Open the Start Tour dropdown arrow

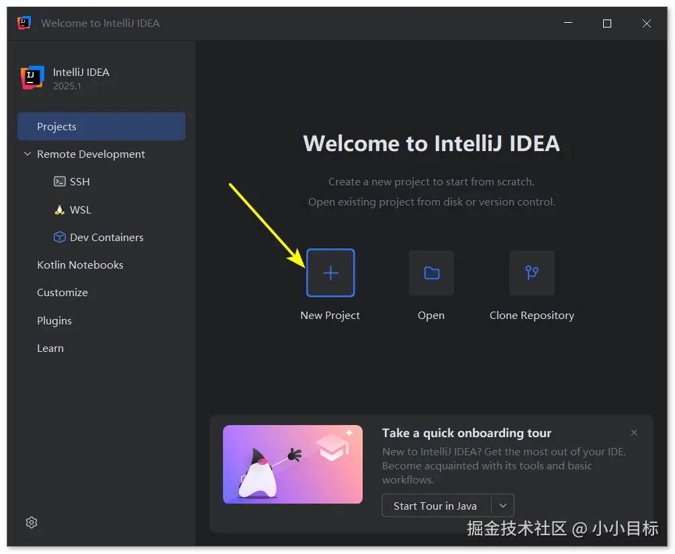click(x=503, y=506)
